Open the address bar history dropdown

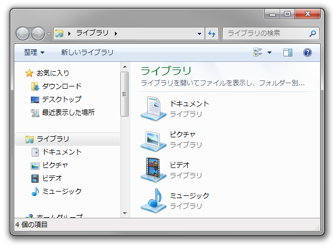tap(199, 33)
